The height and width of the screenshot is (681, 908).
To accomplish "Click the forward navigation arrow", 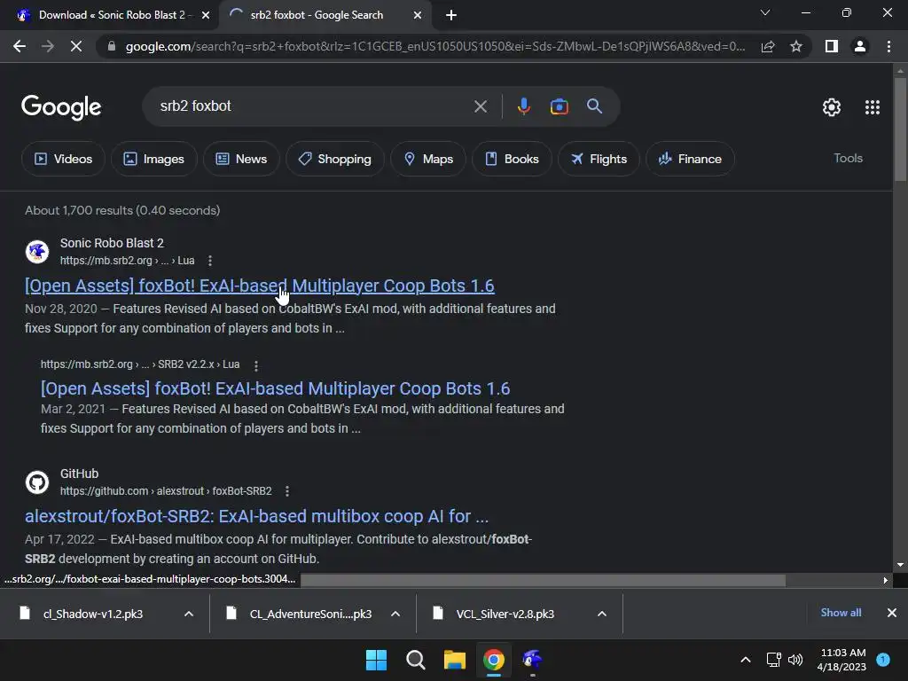I will (48, 46).
